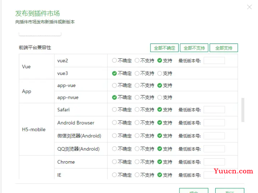This screenshot has width=258, height=193.
Task: Close the publish dialog with X icon
Action: pos(249,7)
